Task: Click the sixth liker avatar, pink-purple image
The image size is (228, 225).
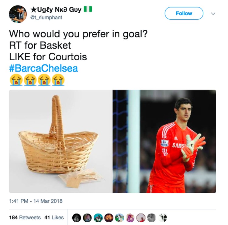Action: coord(130,218)
